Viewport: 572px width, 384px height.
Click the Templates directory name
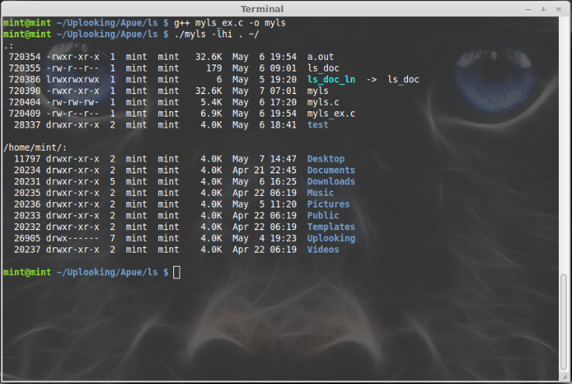click(x=331, y=227)
